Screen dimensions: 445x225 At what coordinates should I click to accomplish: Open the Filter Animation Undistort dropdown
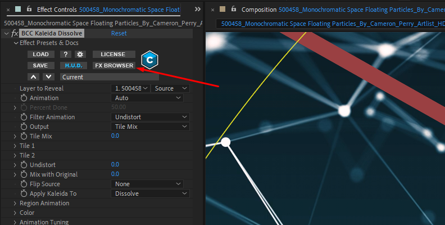pyautogui.click(x=150, y=117)
